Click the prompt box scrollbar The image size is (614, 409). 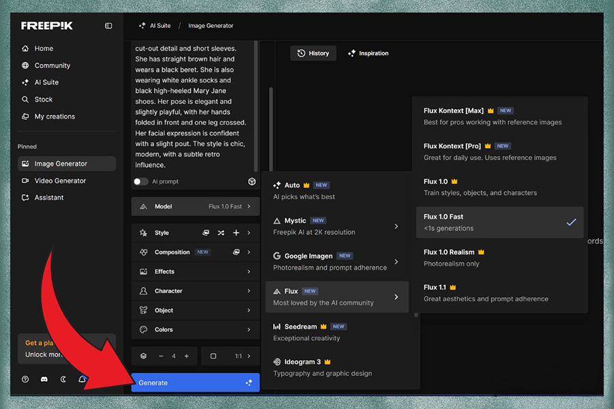click(x=256, y=106)
